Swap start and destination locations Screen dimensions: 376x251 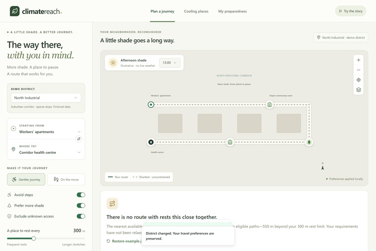(79, 139)
